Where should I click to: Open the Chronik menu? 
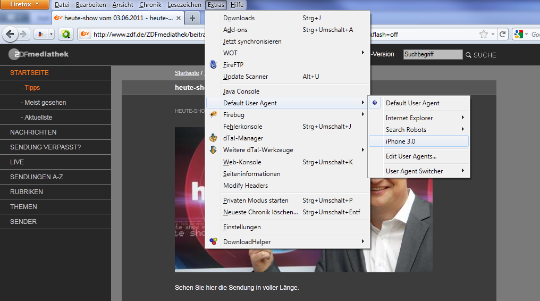pos(150,5)
